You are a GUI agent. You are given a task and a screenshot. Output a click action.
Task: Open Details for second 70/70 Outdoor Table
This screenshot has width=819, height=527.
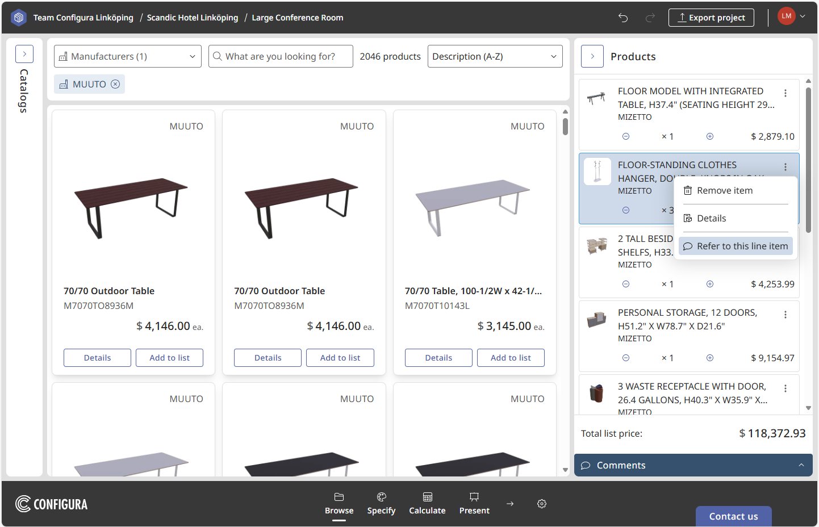tap(268, 358)
